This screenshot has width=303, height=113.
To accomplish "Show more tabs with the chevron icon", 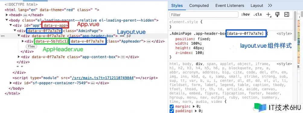I will (270, 6).
